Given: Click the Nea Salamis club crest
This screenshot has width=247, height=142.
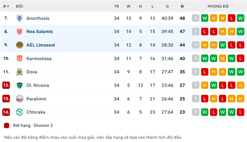Looking at the screenshot, I should point(20,31).
